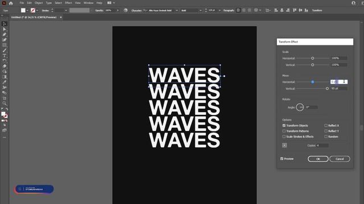Expand the Opacity arrow
Screen dimensions: 364x204
tap(118, 10)
